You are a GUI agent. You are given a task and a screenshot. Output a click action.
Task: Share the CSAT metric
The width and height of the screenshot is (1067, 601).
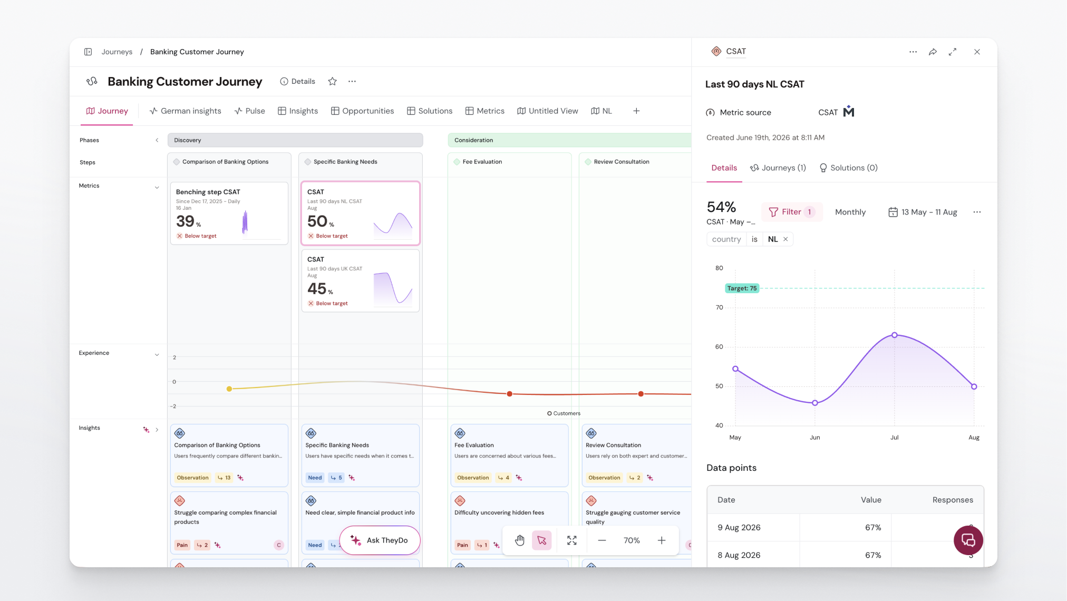pyautogui.click(x=933, y=52)
